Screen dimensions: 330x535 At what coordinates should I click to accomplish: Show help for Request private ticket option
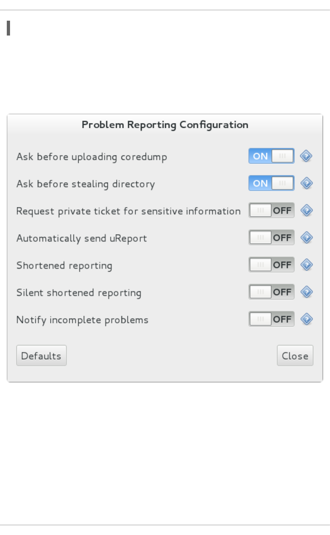tap(306, 211)
